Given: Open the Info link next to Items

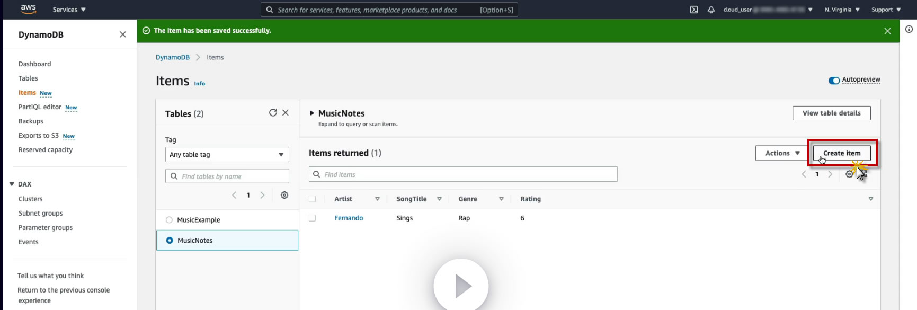Looking at the screenshot, I should click(x=200, y=84).
